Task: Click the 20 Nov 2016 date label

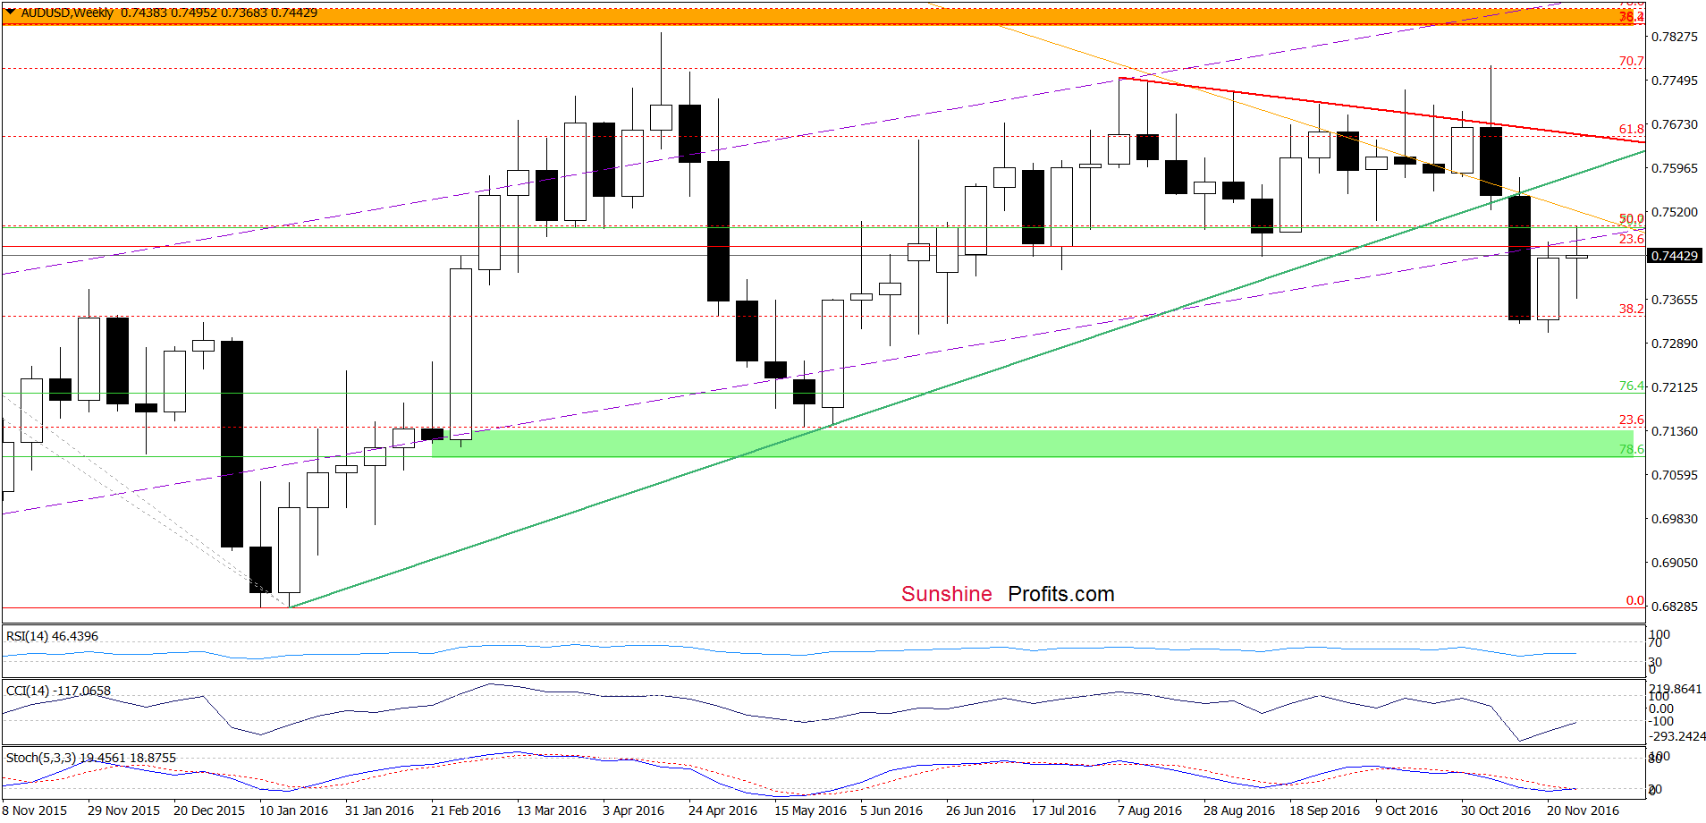Action: tap(1583, 810)
